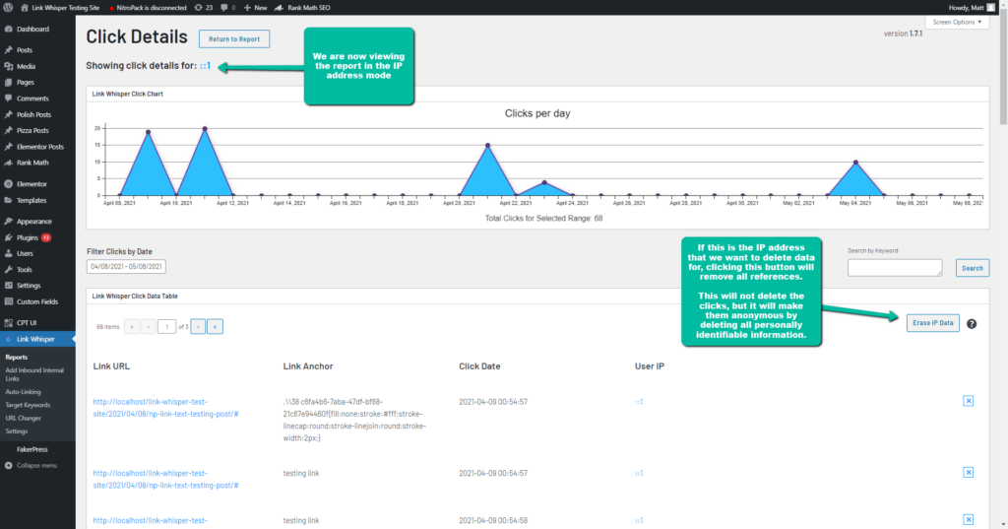Delete the first click row with X icon
Viewport: 1008px width, 529px height.
click(x=969, y=401)
